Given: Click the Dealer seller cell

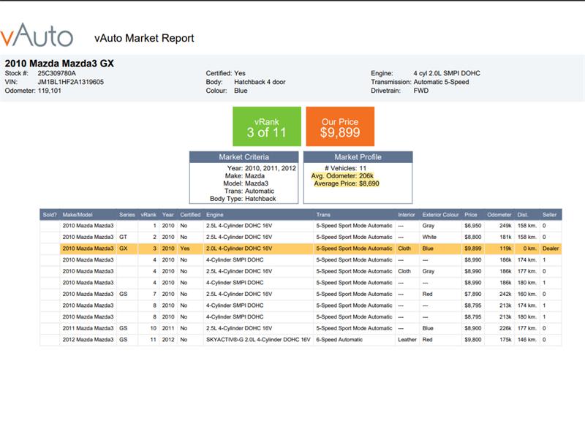Looking at the screenshot, I should click(x=551, y=248).
